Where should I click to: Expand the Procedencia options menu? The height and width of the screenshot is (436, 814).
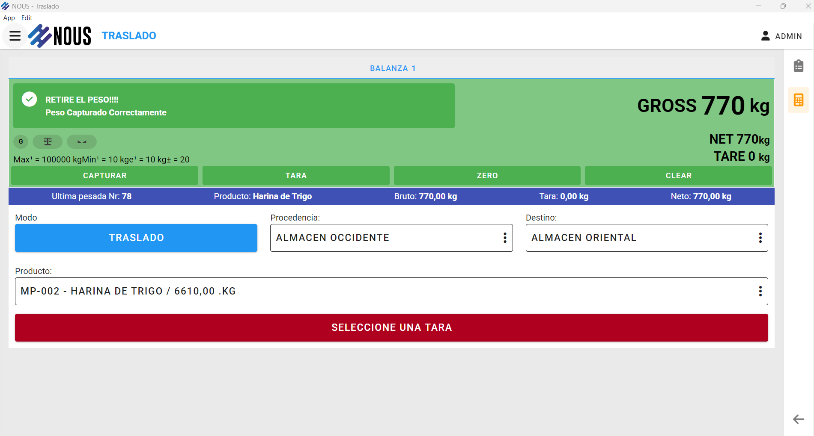(x=505, y=238)
